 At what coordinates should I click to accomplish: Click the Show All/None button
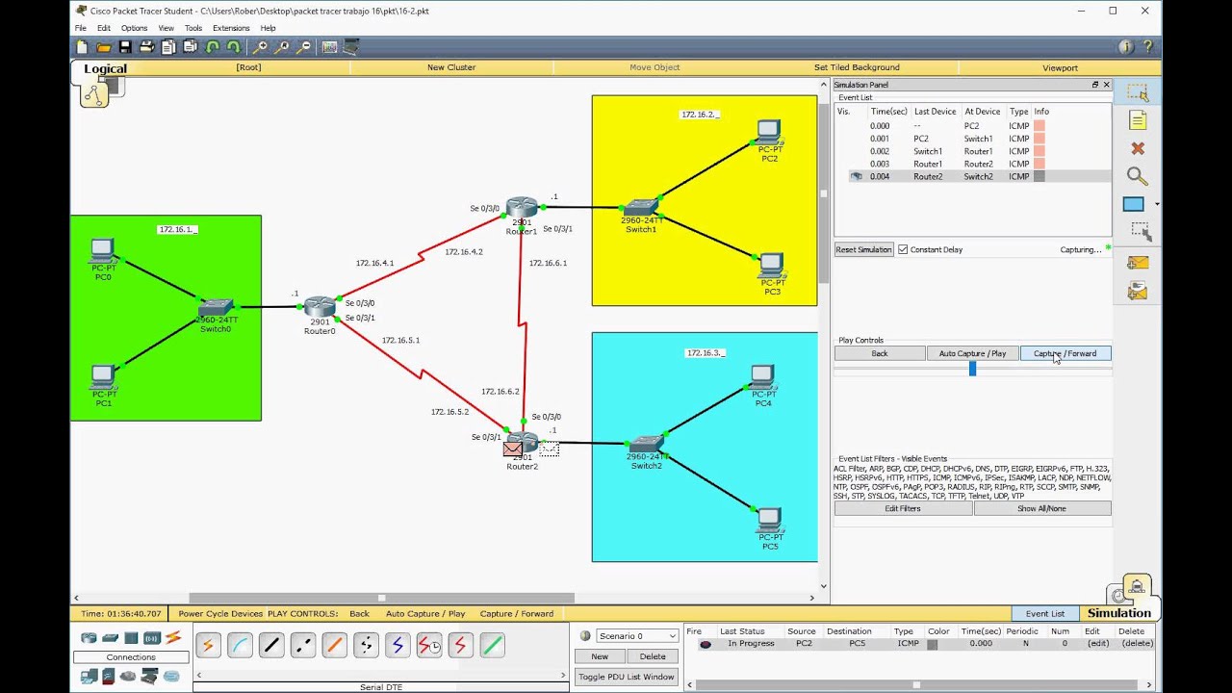[1042, 508]
